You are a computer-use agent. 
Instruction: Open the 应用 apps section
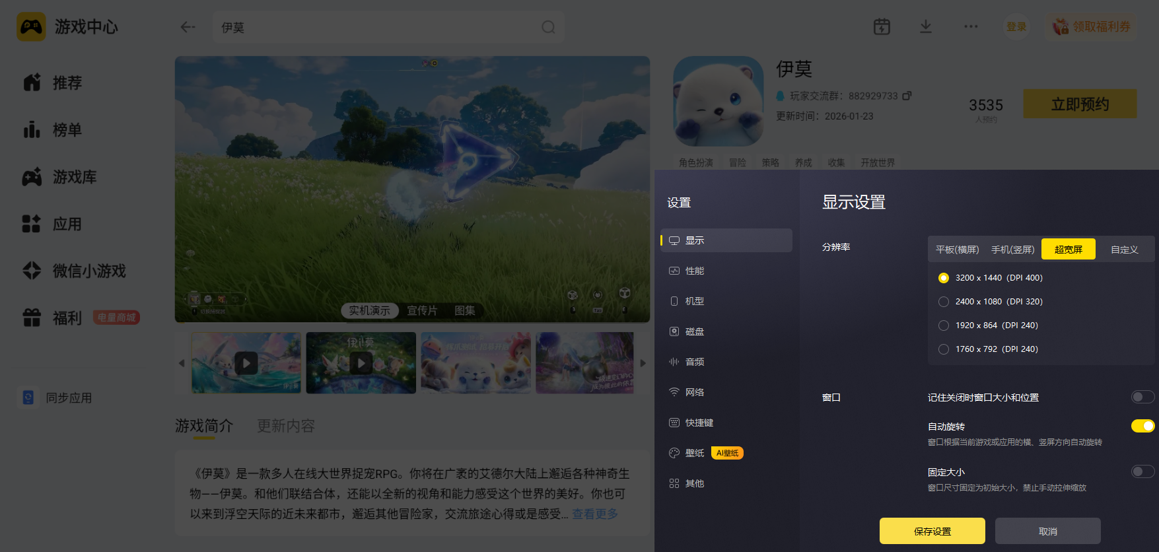tap(53, 224)
